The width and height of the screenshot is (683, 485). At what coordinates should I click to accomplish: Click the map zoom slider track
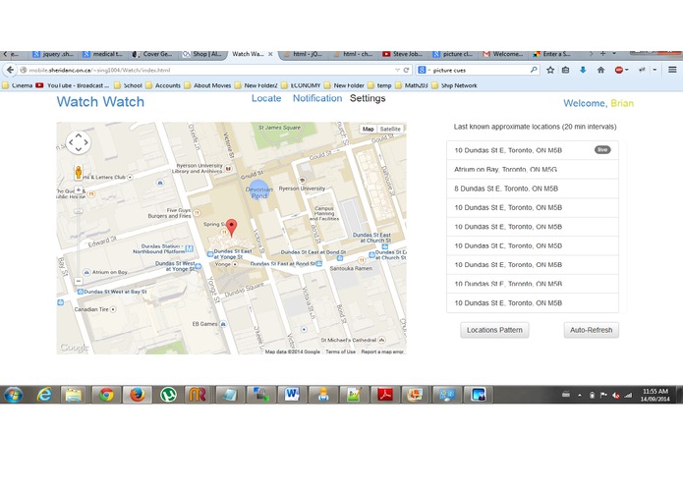coord(79,236)
